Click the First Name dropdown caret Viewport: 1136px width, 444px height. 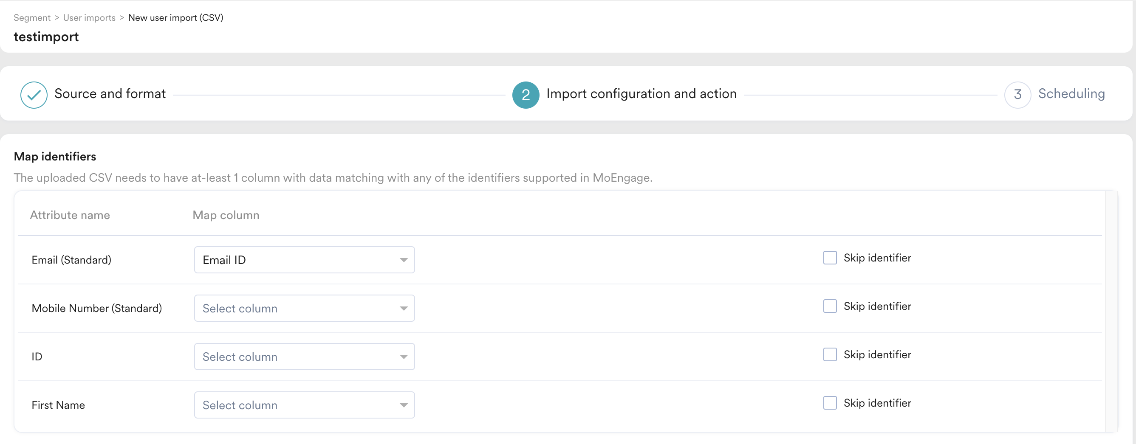coord(403,405)
